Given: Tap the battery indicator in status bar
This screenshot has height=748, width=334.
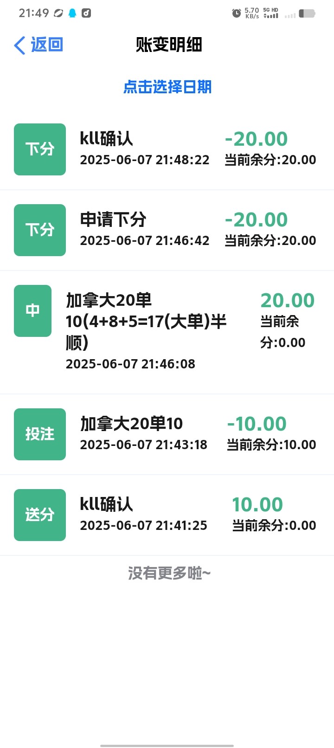Looking at the screenshot, I should pos(307,13).
